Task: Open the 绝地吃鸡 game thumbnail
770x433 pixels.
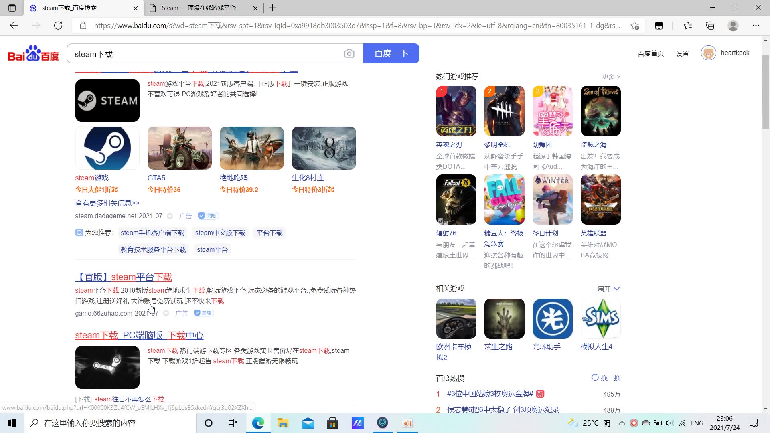Action: pyautogui.click(x=251, y=148)
